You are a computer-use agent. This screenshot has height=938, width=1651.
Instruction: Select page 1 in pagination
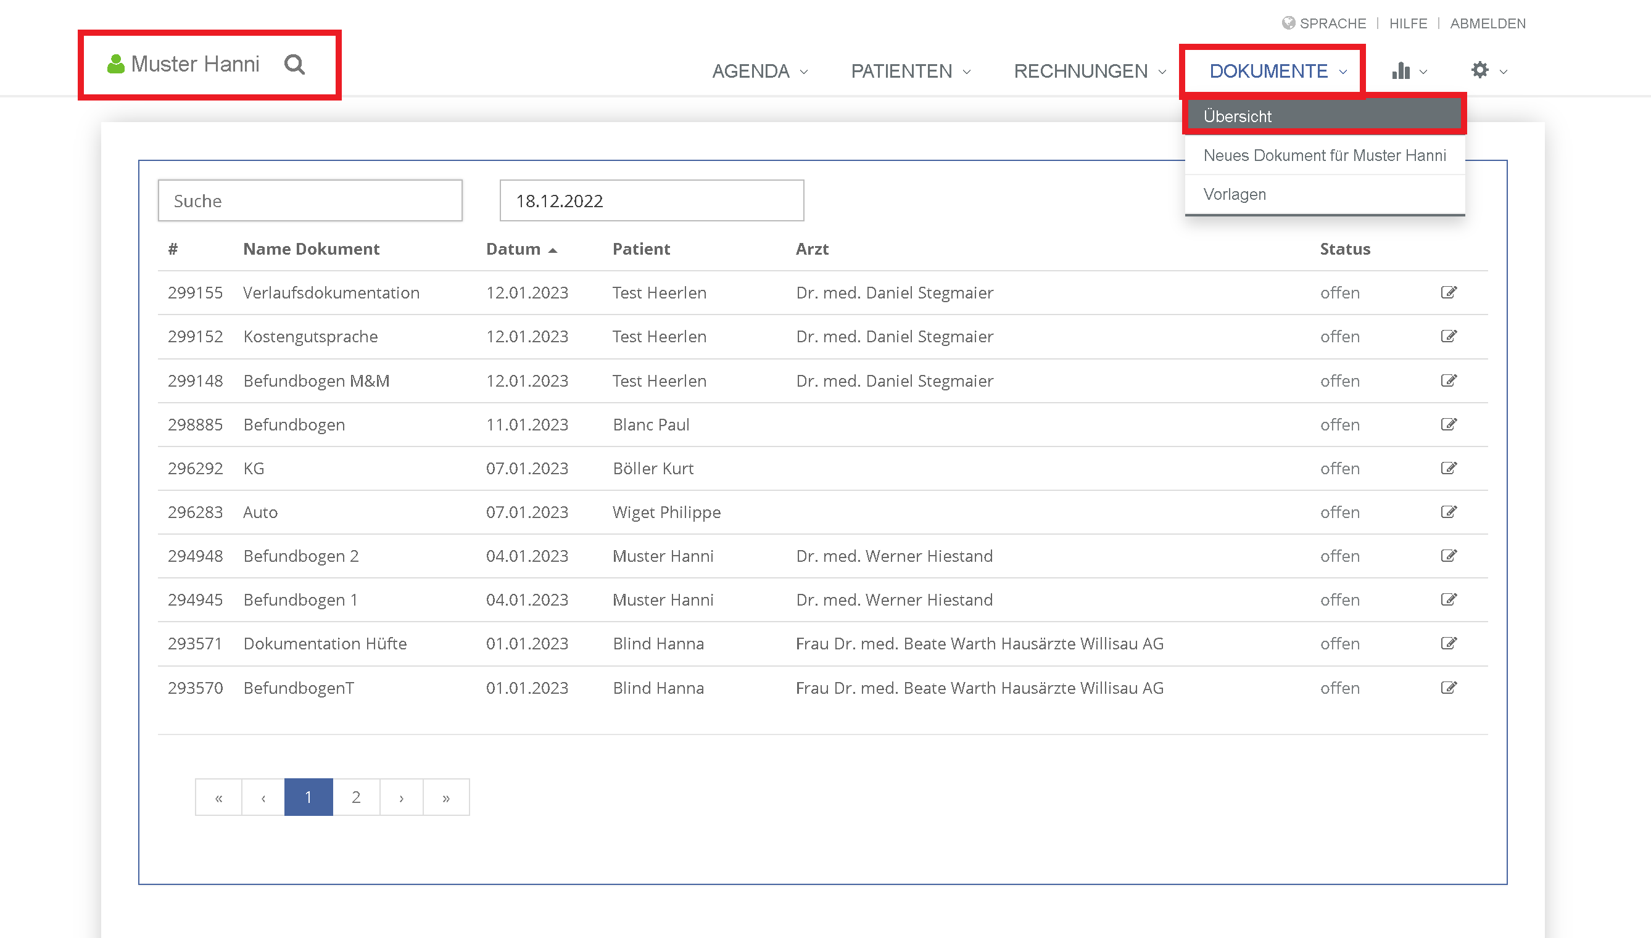pos(308,797)
